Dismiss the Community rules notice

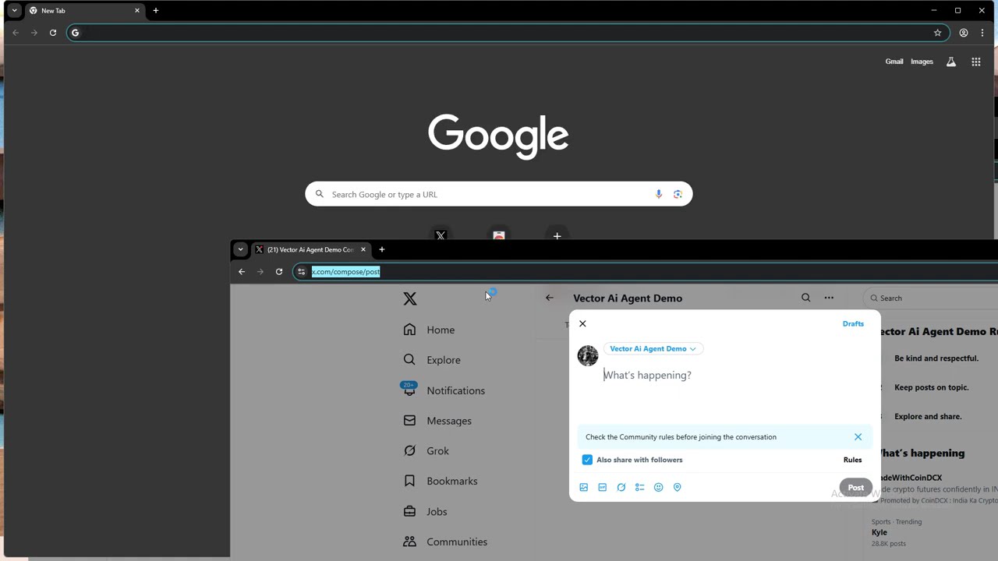point(858,437)
